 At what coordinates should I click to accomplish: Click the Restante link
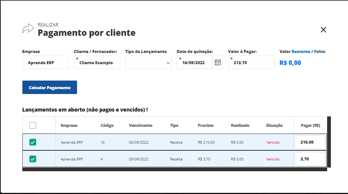click(301, 51)
